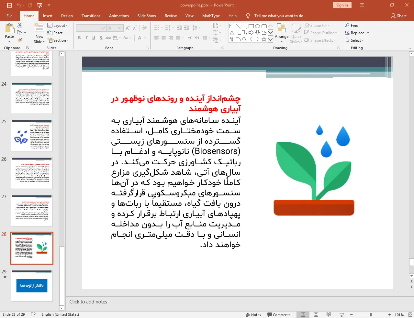Toggle Italic formatting
Viewport: 414px width, 318px height.
point(86,38)
